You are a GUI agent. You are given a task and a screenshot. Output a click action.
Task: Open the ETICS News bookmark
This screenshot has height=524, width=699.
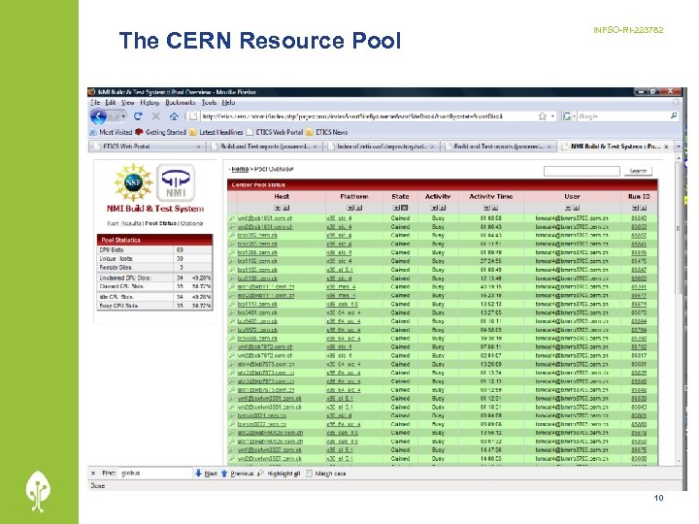pos(327,132)
